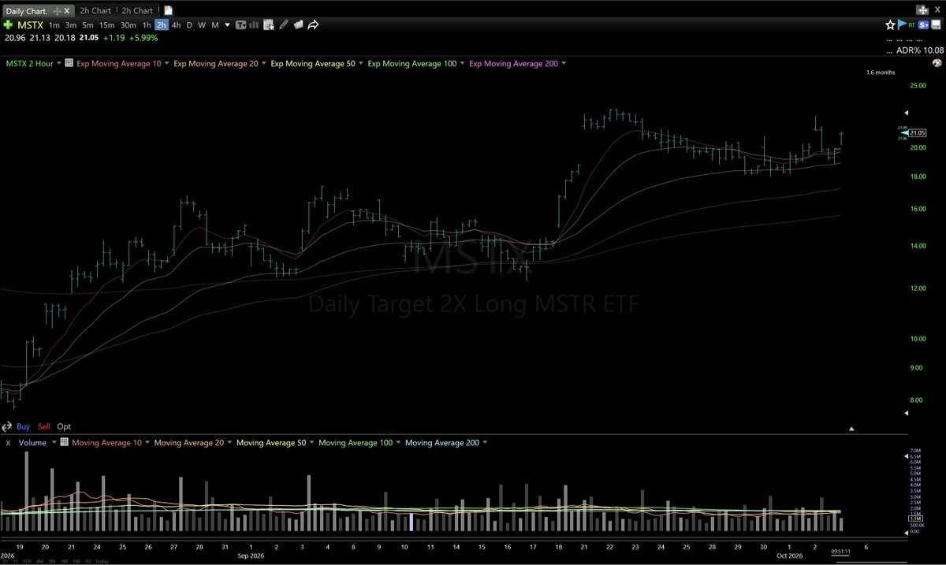The image size is (946, 565).
Task: Click the swap arrows icon beside Buy
Action: (6, 426)
